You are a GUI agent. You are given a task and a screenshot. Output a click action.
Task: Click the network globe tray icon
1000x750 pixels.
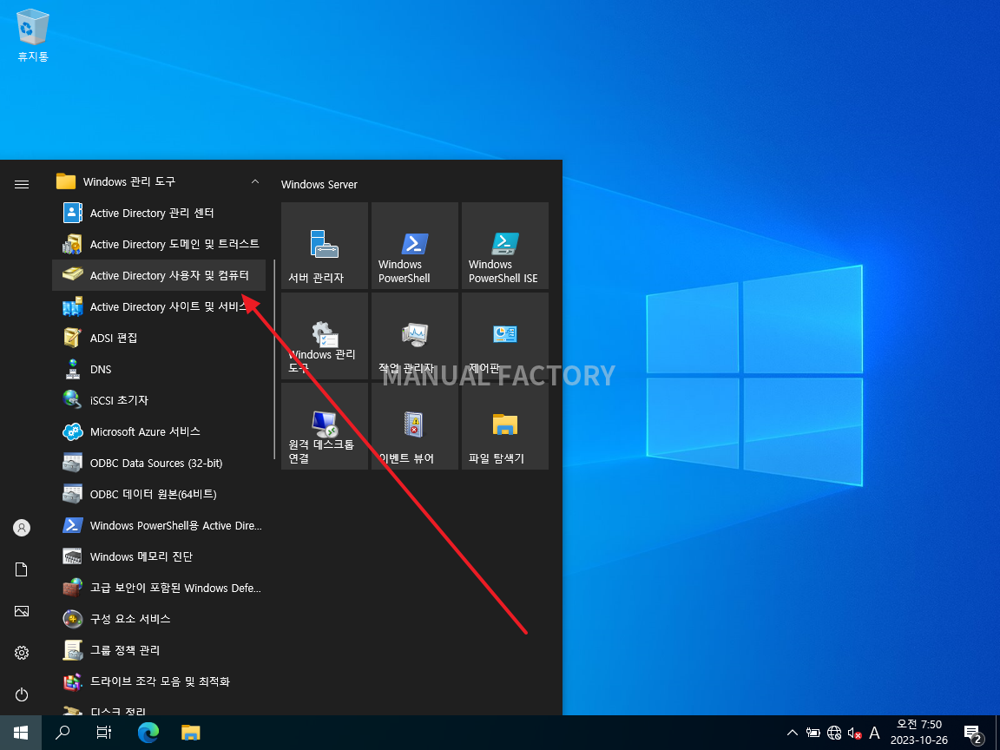point(834,733)
